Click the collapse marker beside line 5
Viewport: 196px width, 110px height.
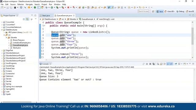pyautogui.click(x=44, y=26)
